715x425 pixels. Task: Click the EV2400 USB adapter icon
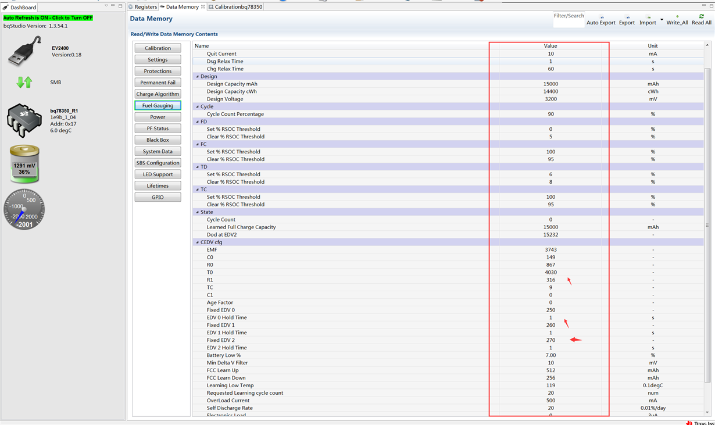(25, 51)
